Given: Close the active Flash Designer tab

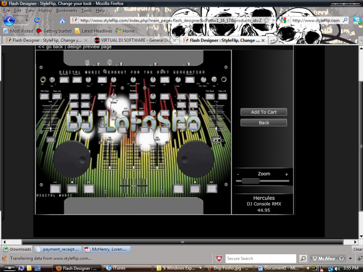Looking at the screenshot, I should [x=263, y=40].
